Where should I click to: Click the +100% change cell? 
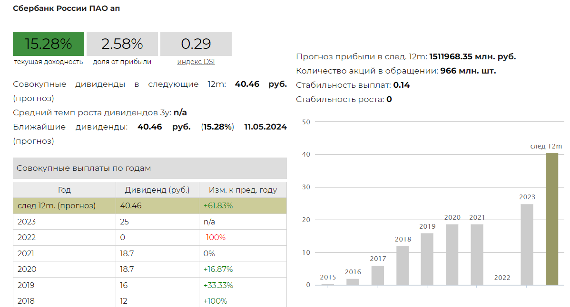(x=243, y=300)
